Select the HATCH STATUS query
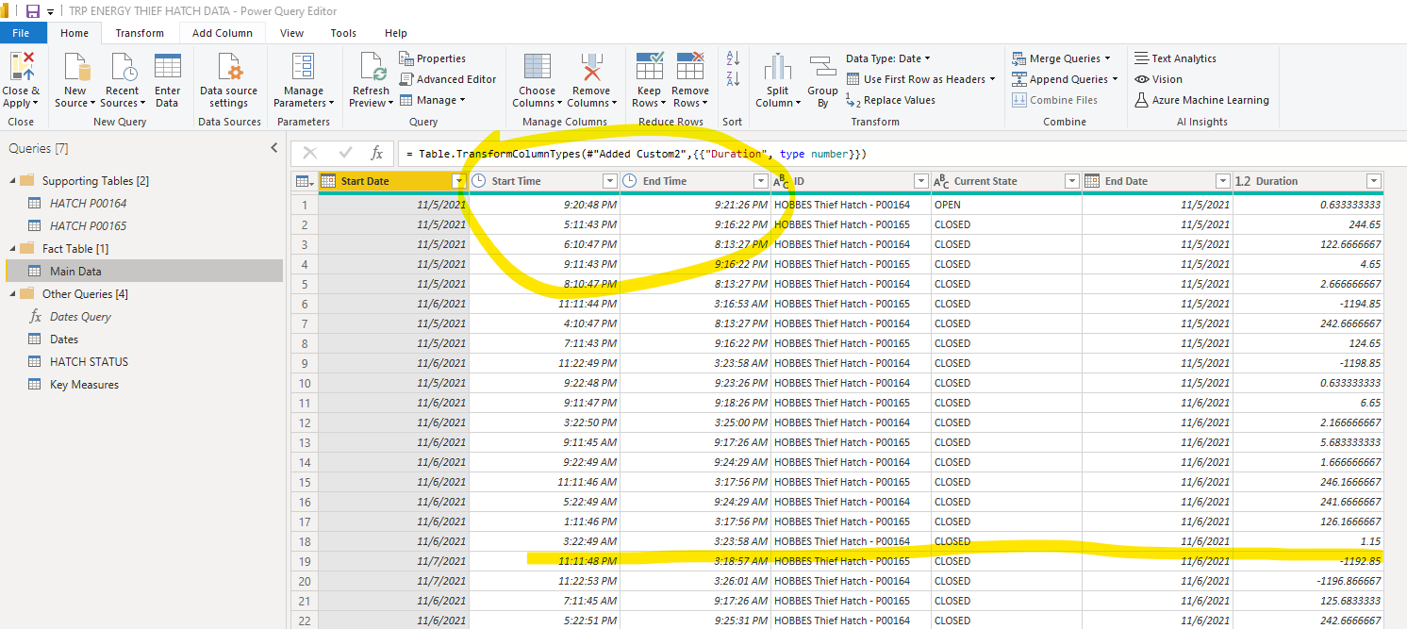Screen dimensions: 1407x629 pyautogui.click(x=89, y=361)
